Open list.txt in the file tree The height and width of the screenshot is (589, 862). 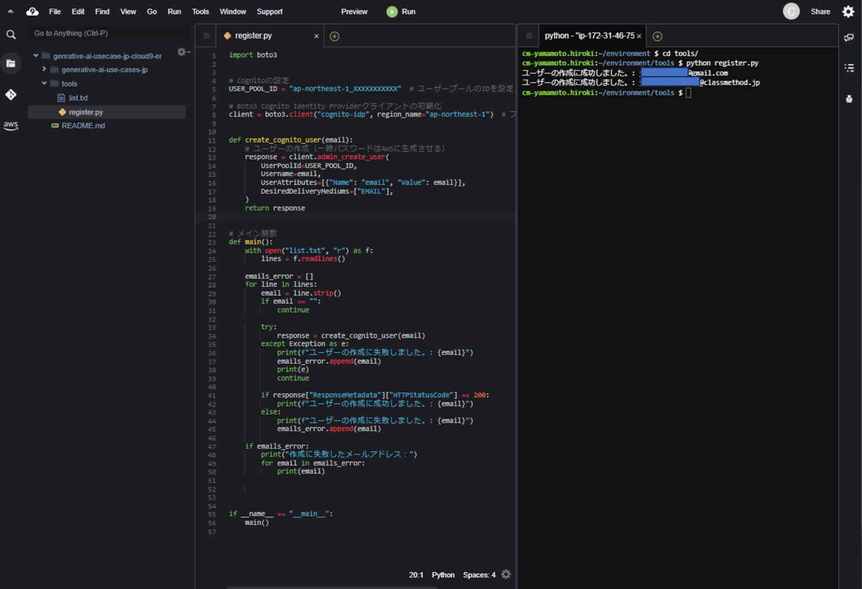78,98
